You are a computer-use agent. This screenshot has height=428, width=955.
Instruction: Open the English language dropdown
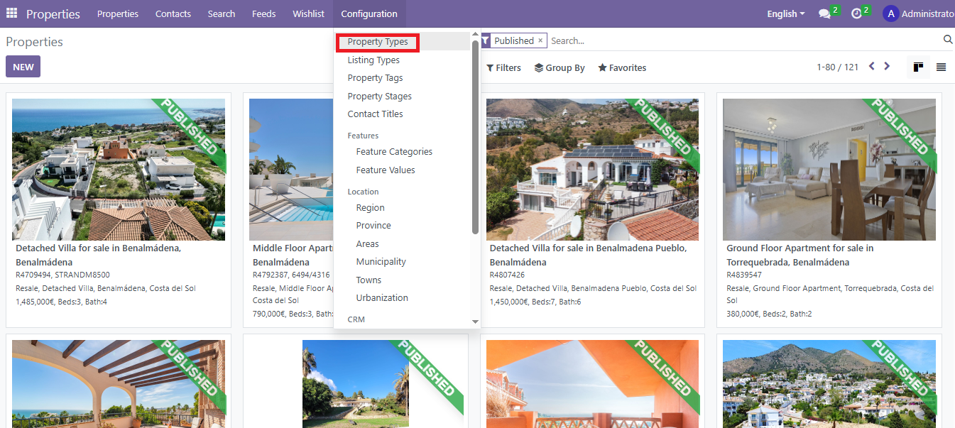pyautogui.click(x=785, y=13)
